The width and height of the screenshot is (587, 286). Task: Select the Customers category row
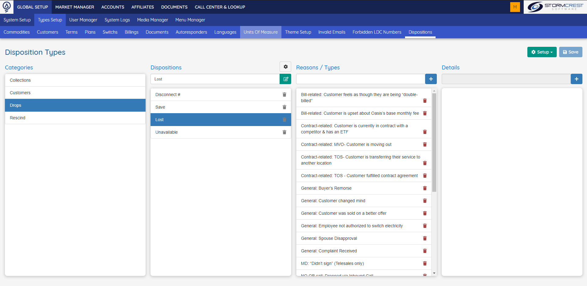pos(75,93)
